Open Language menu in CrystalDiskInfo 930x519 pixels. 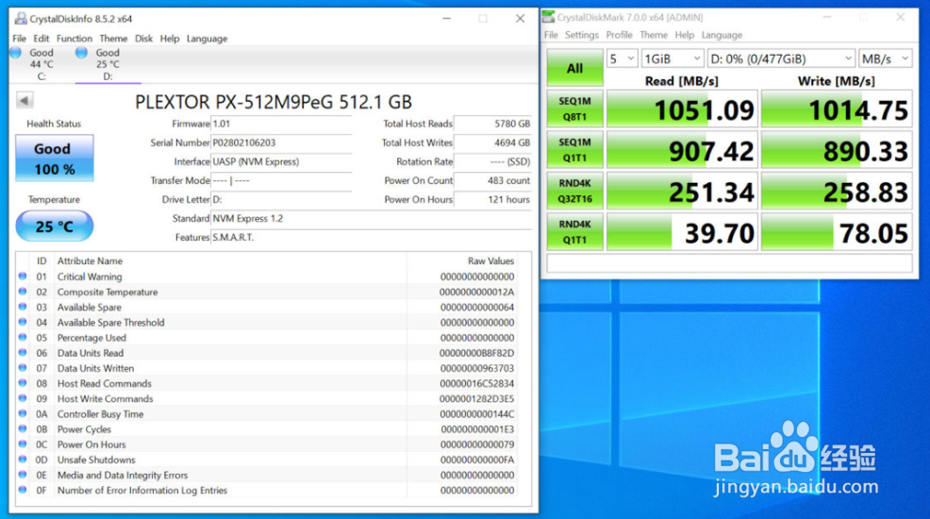pos(207,39)
